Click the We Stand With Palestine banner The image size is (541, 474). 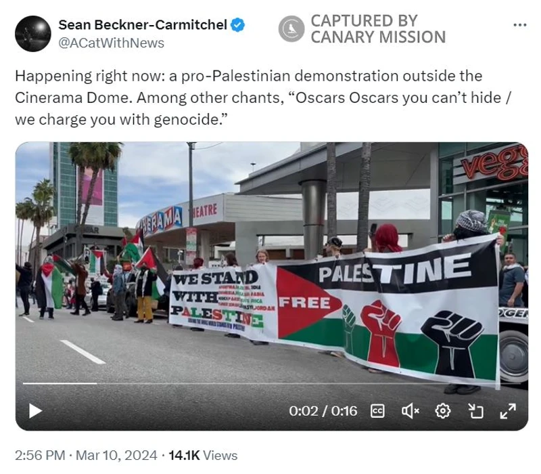tap(222, 299)
